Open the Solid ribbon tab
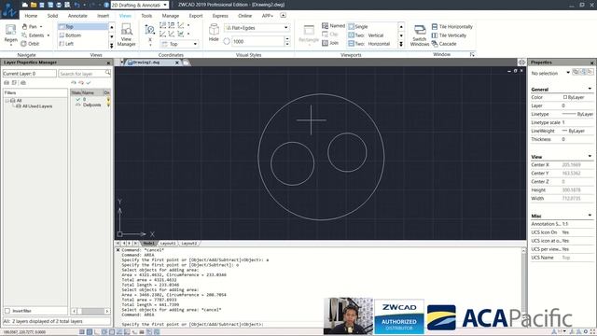This screenshot has height=336, width=597. pyautogui.click(x=52, y=16)
